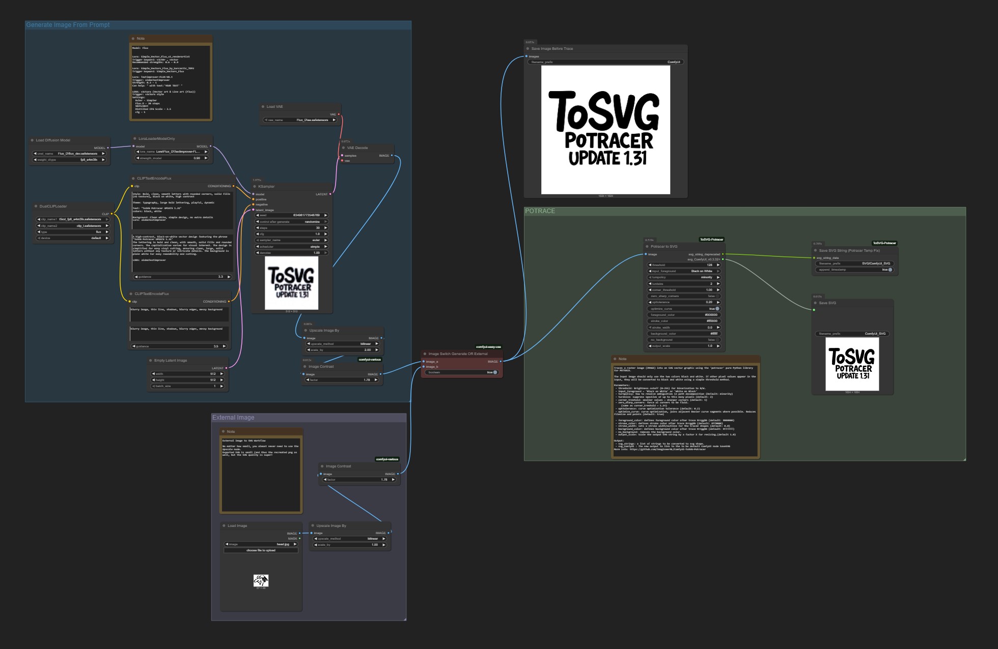This screenshot has height=649, width=998.
Task: Click the KSampler LATENT output port
Action: 330,194
